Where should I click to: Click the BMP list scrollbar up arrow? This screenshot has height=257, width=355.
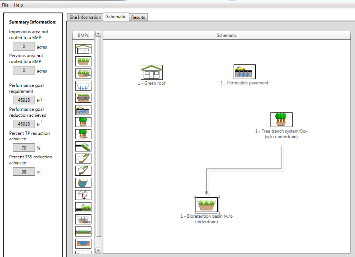coord(98,34)
